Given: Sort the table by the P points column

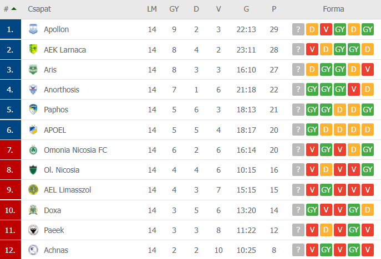Looking at the screenshot, I should pyautogui.click(x=274, y=9).
